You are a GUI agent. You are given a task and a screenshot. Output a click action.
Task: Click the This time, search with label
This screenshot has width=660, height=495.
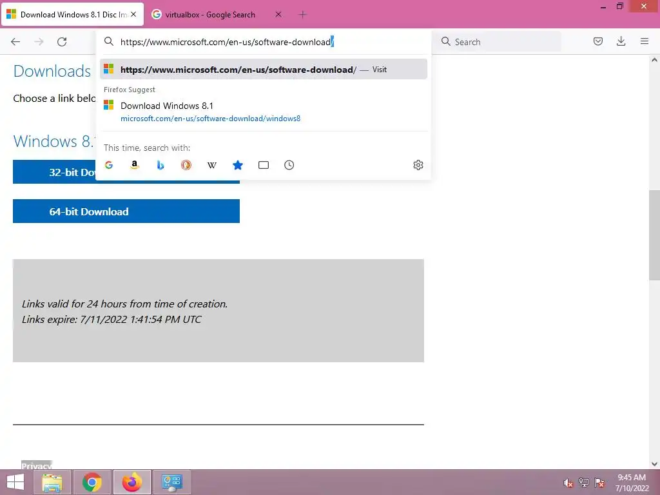click(x=147, y=148)
